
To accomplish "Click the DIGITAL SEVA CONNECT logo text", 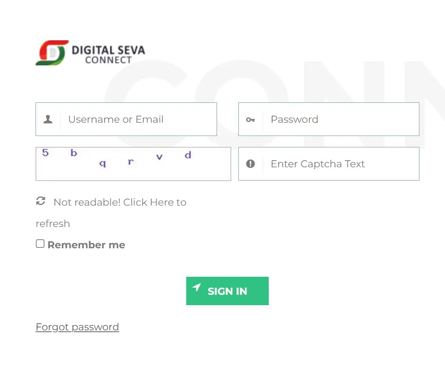I will [x=109, y=54].
